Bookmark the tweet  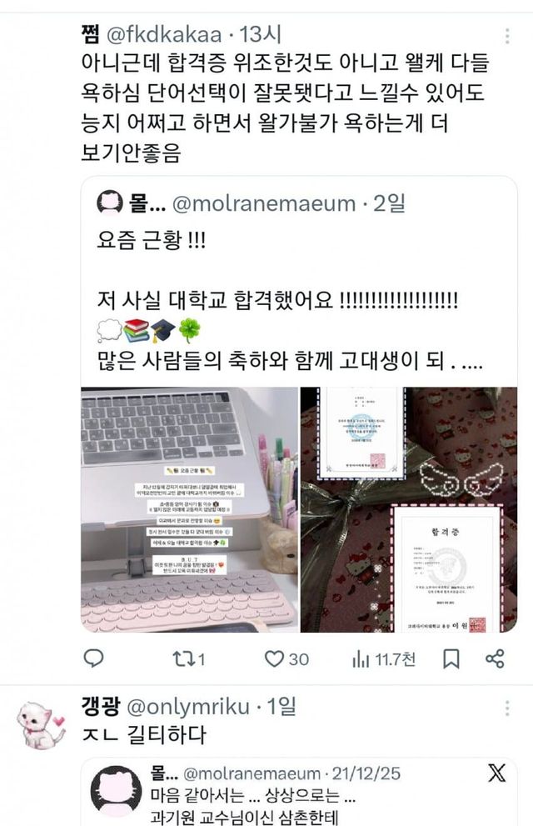pos(451,659)
